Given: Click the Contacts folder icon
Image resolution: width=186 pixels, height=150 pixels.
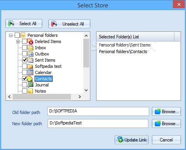Looking at the screenshot, I should coord(30,79).
